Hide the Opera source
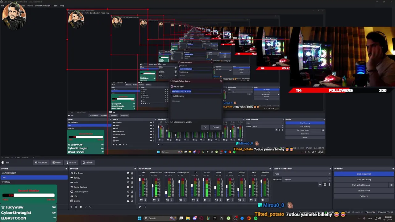 pyautogui.click(x=128, y=201)
